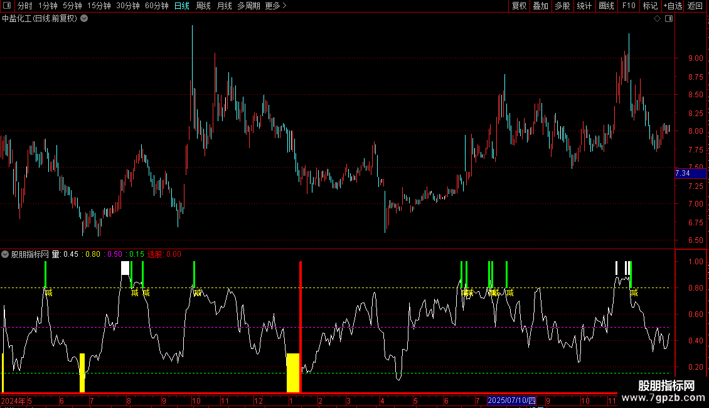The width and height of the screenshot is (709, 408).
Task: Open F10 company info
Action: pyautogui.click(x=629, y=6)
